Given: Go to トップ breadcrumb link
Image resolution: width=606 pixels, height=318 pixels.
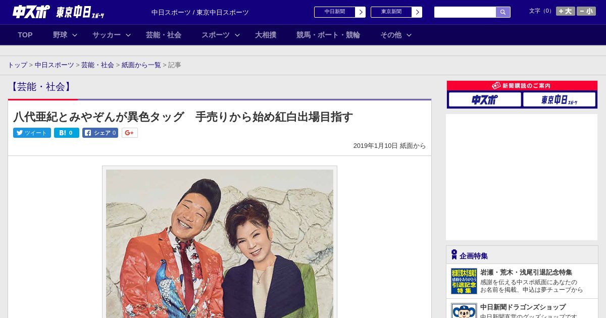Looking at the screenshot, I should (x=17, y=65).
